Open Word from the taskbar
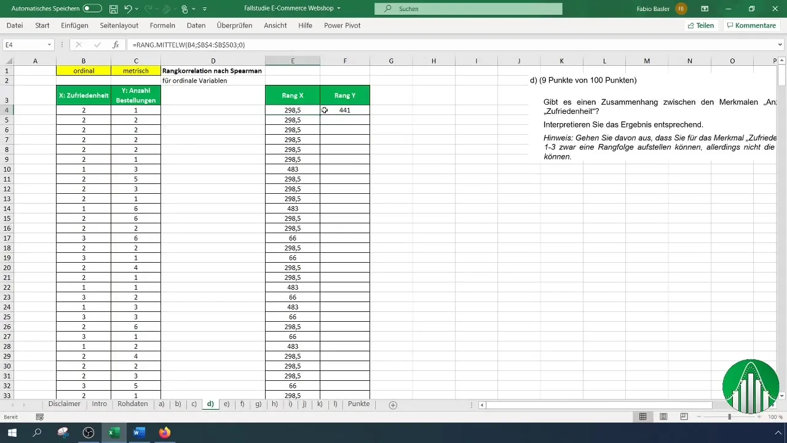 click(138, 433)
